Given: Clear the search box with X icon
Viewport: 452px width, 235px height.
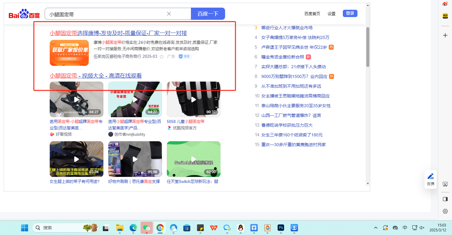Looking at the screenshot, I should tap(169, 14).
